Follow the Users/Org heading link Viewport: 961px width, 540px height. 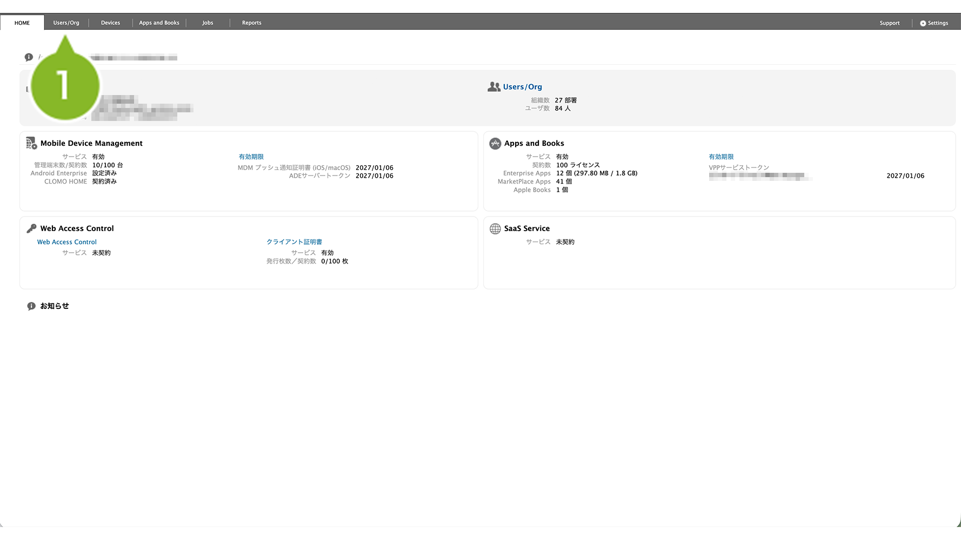pyautogui.click(x=522, y=87)
